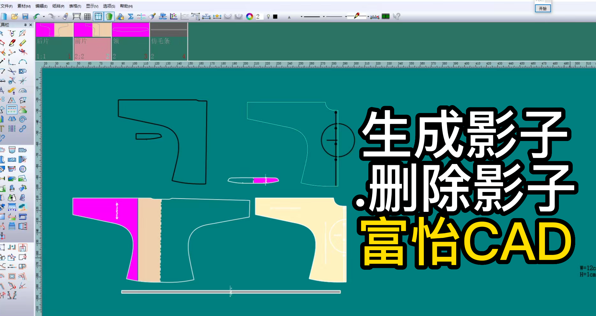Close the 工具栏 panel

point(31,25)
